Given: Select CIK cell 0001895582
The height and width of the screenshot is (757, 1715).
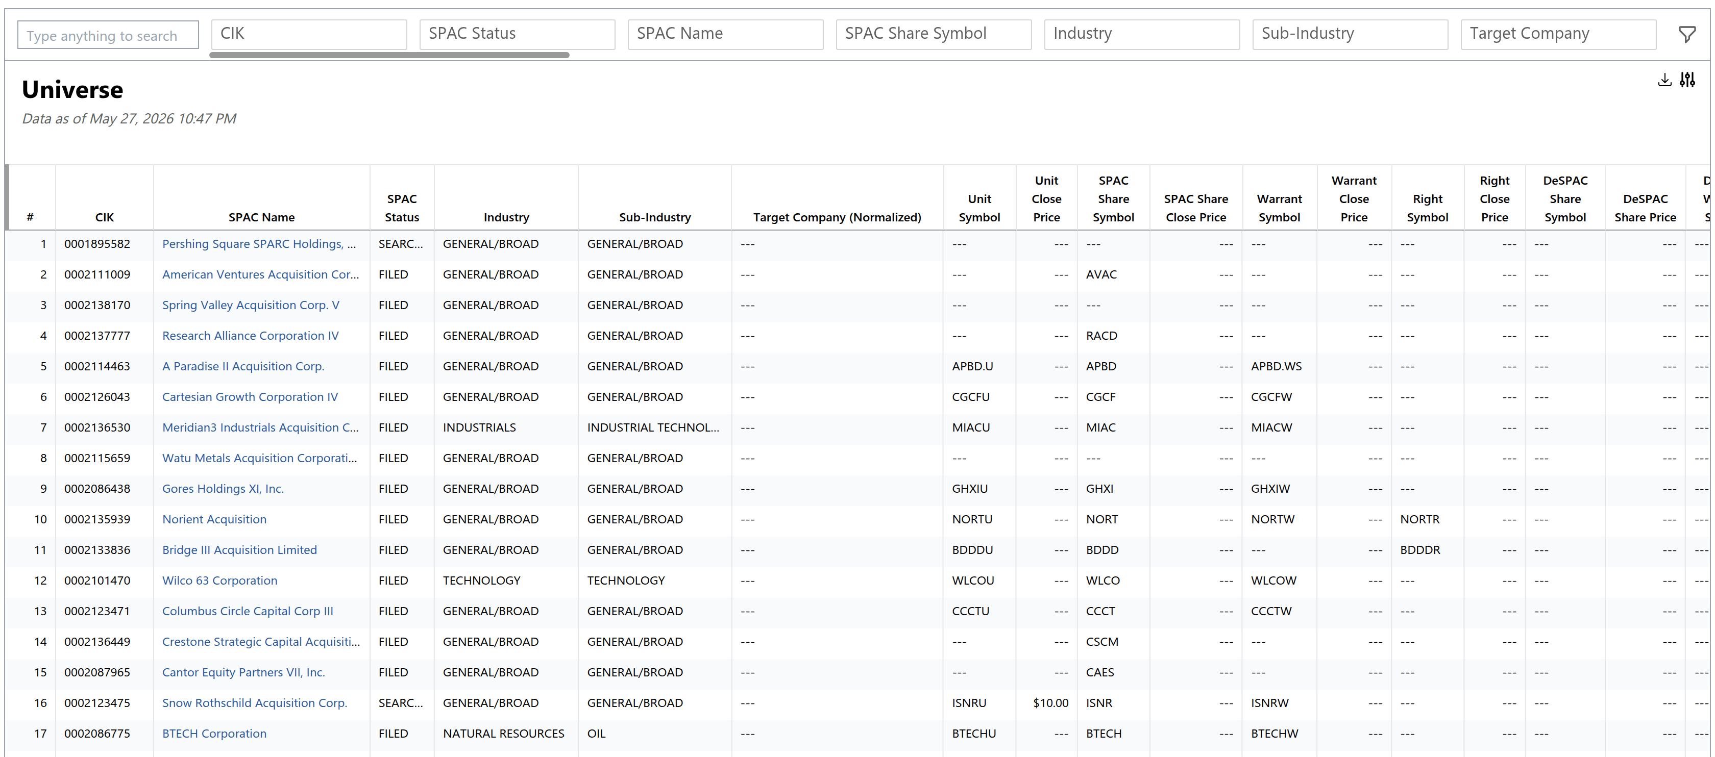Looking at the screenshot, I should tap(97, 244).
